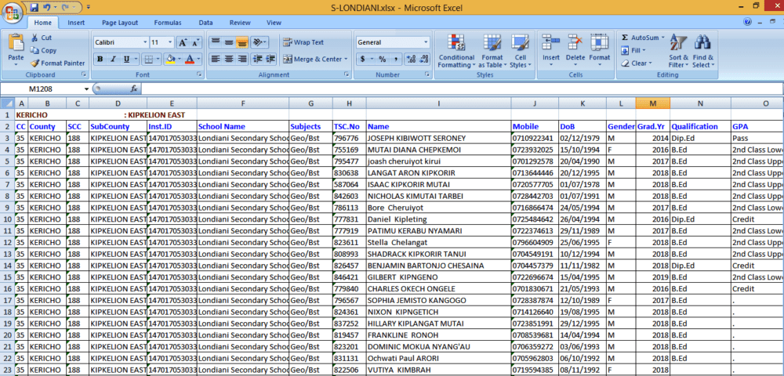Increase font size with grow font icon
This screenshot has height=376, width=784.
(183, 42)
